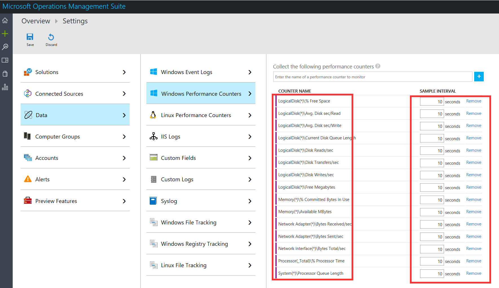Screen dimensions: 499x288
Task: Open the dashboard view icon in sidebar
Action: [x=5, y=60]
